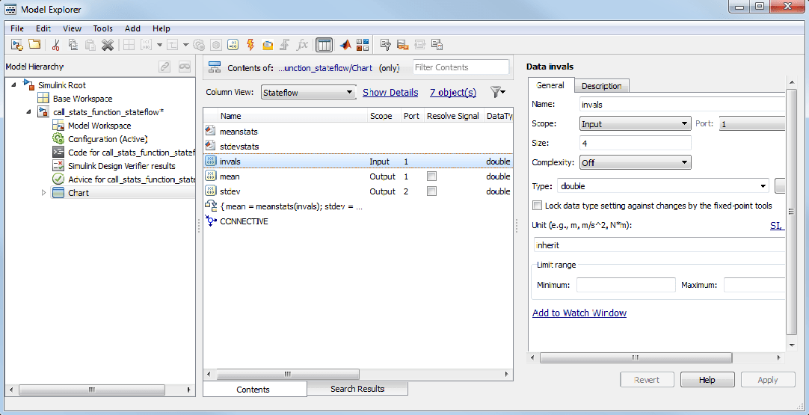Click the Cut scissors icon
Screen dimensions: 809x415
pos(57,45)
